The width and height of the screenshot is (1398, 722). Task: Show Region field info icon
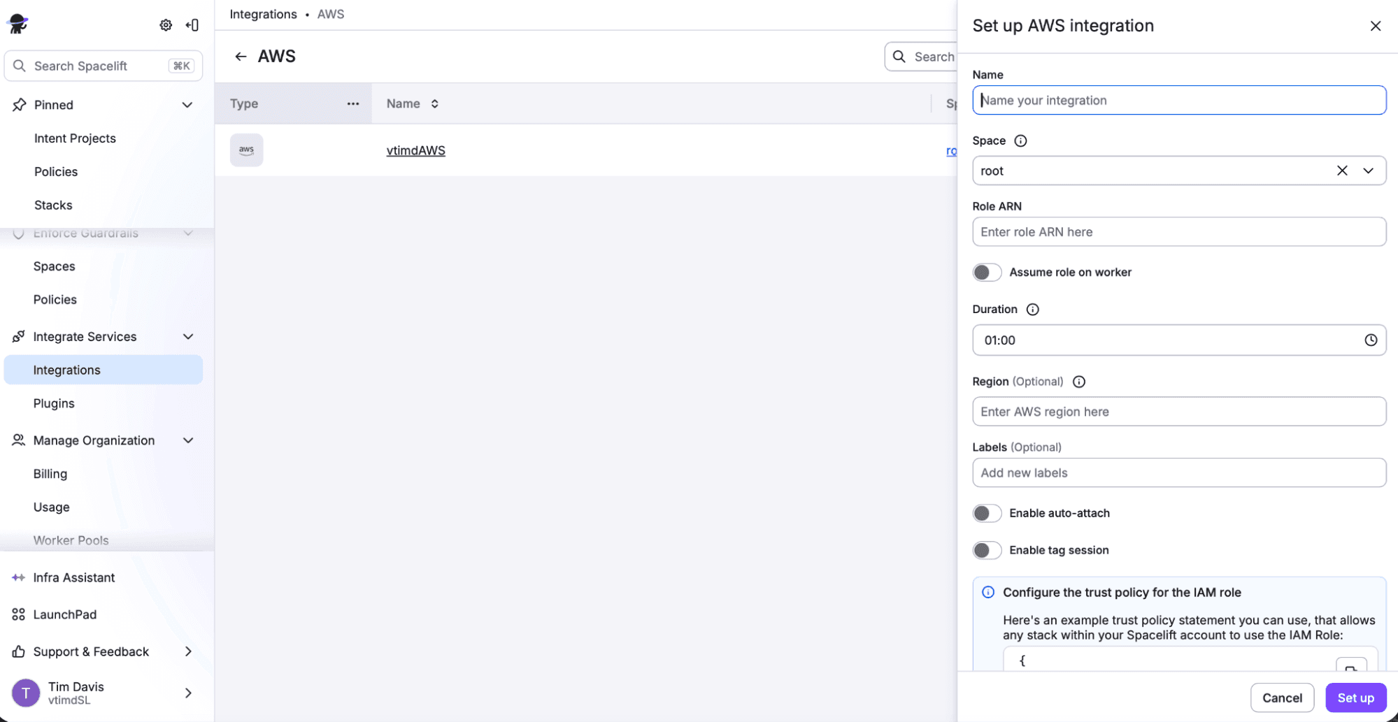(x=1079, y=382)
